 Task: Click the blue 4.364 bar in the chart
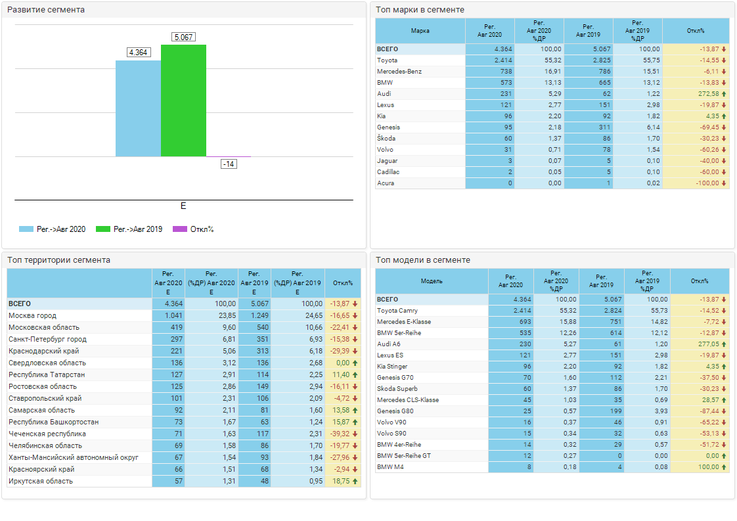pos(138,108)
